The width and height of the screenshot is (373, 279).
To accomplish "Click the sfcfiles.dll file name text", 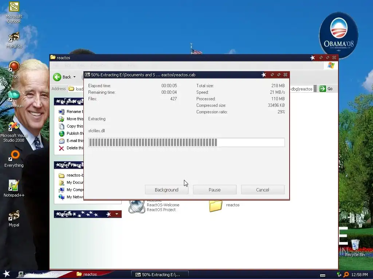I will (x=96, y=131).
